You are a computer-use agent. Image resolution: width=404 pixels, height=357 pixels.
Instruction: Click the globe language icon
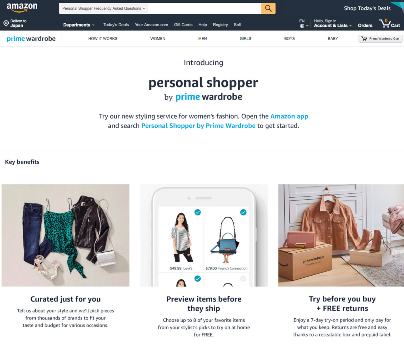[x=302, y=26]
